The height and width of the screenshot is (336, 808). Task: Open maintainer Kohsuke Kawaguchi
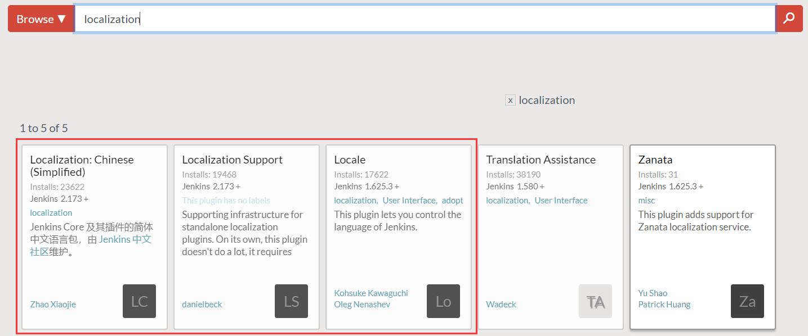[371, 293]
